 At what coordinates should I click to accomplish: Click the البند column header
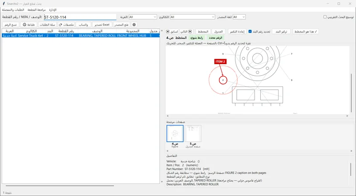click(50, 31)
